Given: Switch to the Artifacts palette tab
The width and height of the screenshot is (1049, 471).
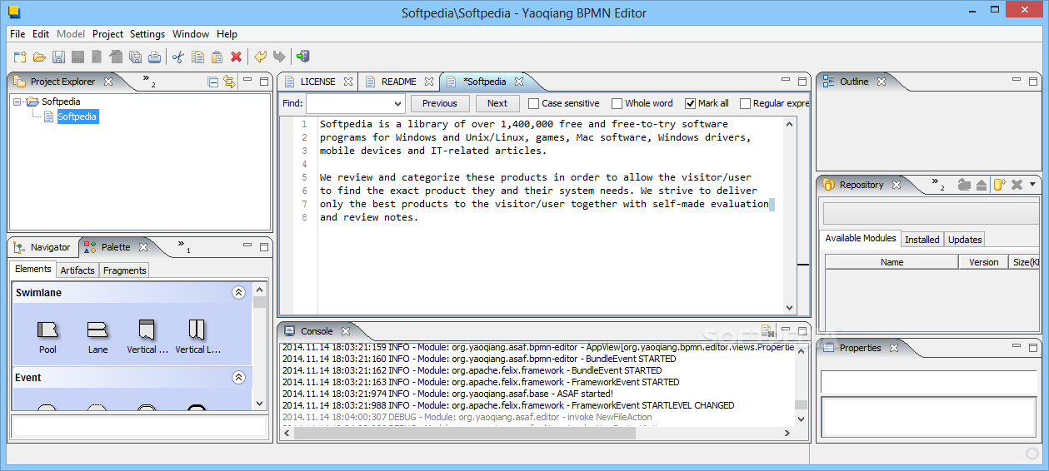Looking at the screenshot, I should coord(77,270).
